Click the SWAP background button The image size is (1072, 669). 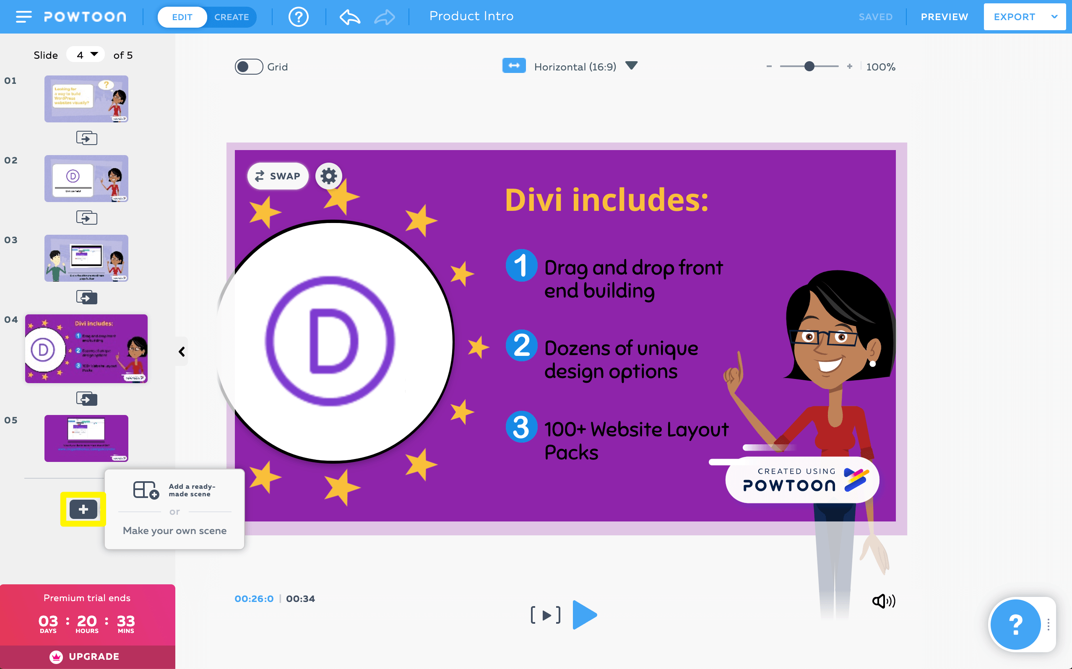(x=278, y=176)
